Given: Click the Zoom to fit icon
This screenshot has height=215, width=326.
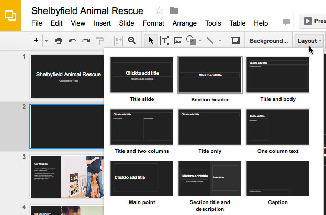Looking at the screenshot, I should (118, 41).
